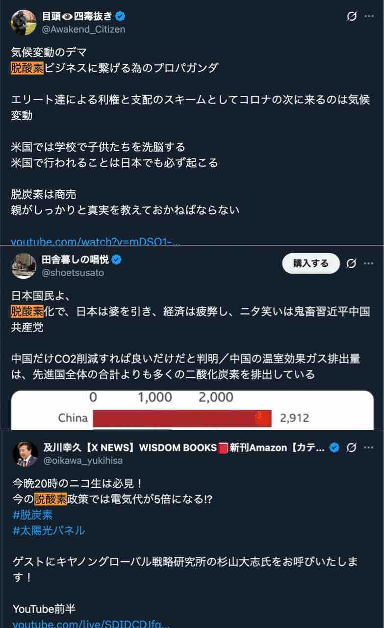This screenshot has width=384, height=628.
Task: Click verified badge next to 田舎暮しの唱悦
Action: point(117,260)
